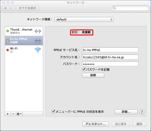Remove selected service with minus button
Viewport: 151px width, 131px height.
[13, 114]
